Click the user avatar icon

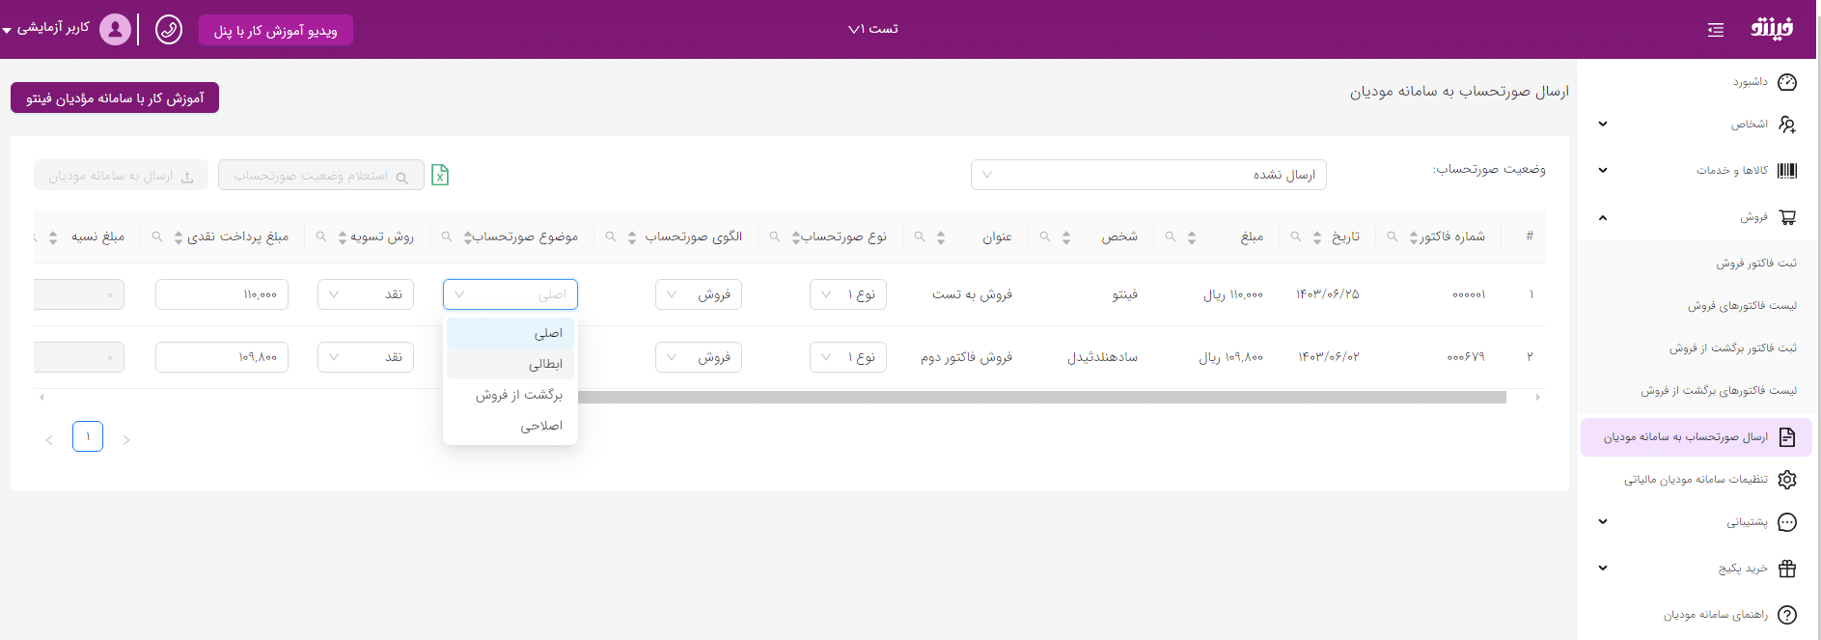tap(115, 29)
